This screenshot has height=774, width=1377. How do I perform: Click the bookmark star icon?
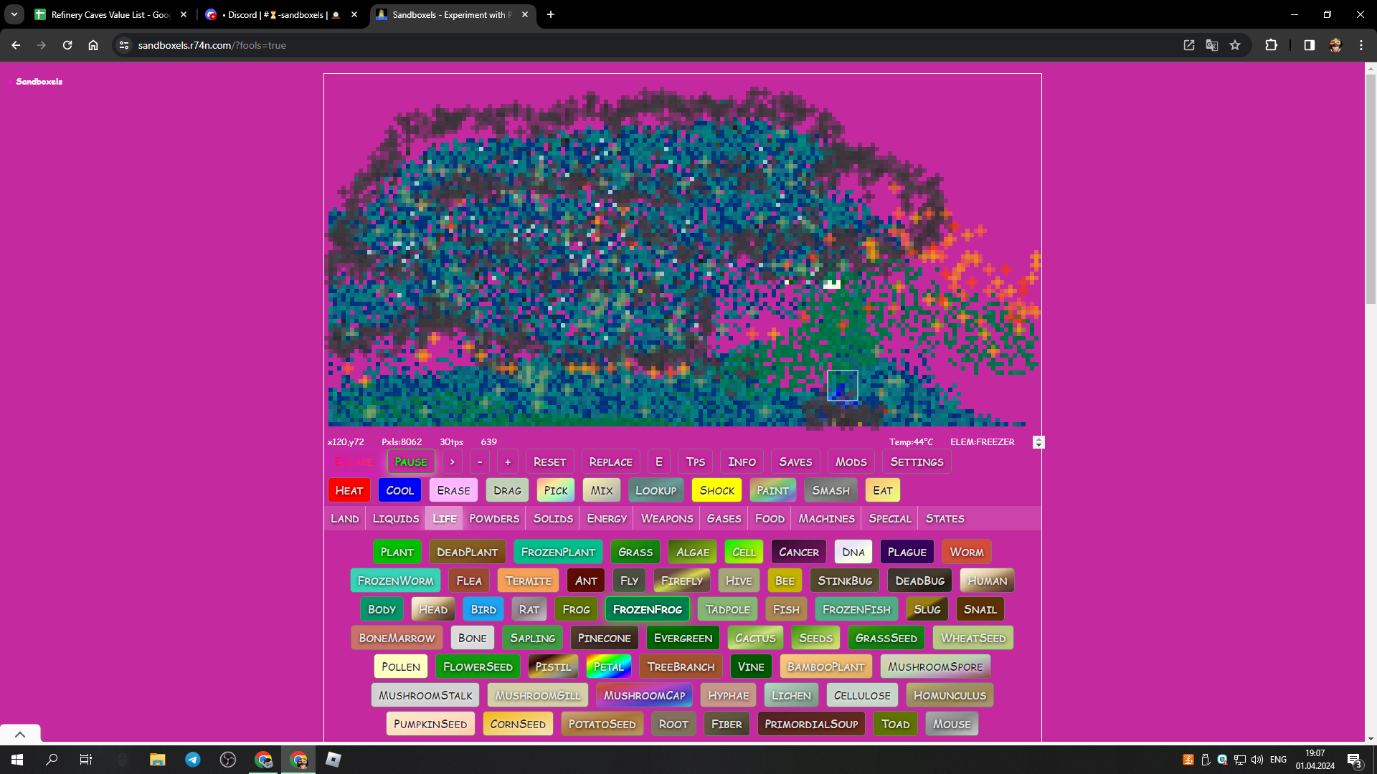1235,45
